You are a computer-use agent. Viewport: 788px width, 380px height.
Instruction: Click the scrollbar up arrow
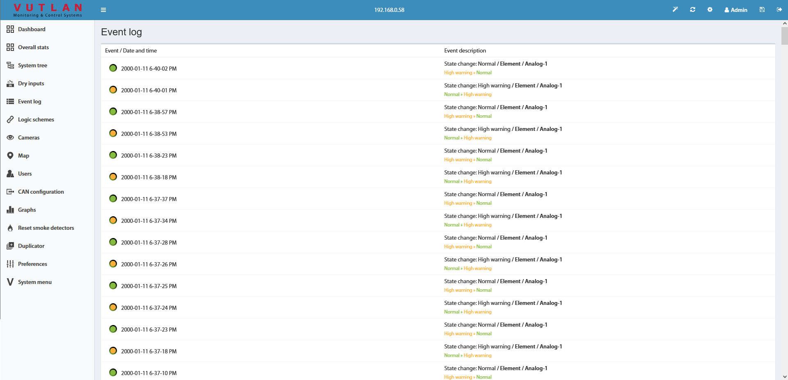tap(785, 23)
